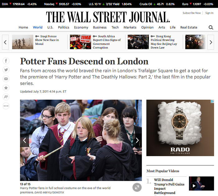
Task: Email this article using envelope icon
Action: [x=6, y=79]
